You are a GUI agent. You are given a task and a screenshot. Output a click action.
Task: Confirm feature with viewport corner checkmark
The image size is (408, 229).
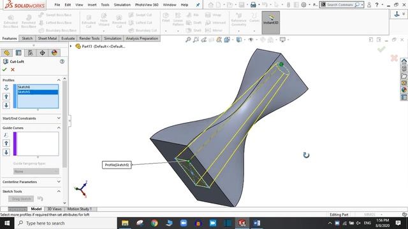coord(381,49)
